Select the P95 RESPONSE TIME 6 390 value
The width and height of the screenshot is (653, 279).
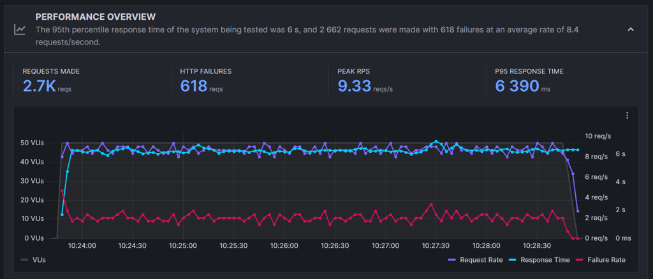point(517,86)
